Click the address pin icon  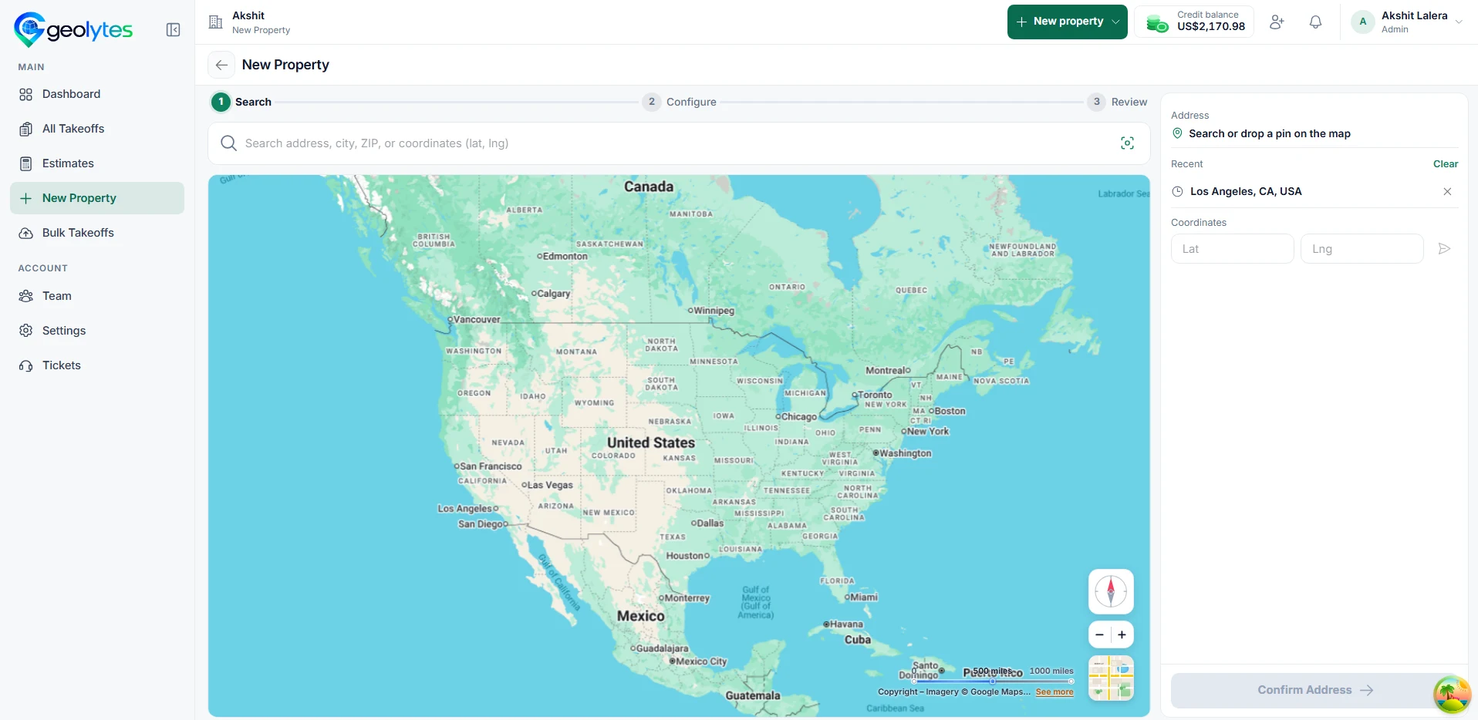(x=1177, y=133)
